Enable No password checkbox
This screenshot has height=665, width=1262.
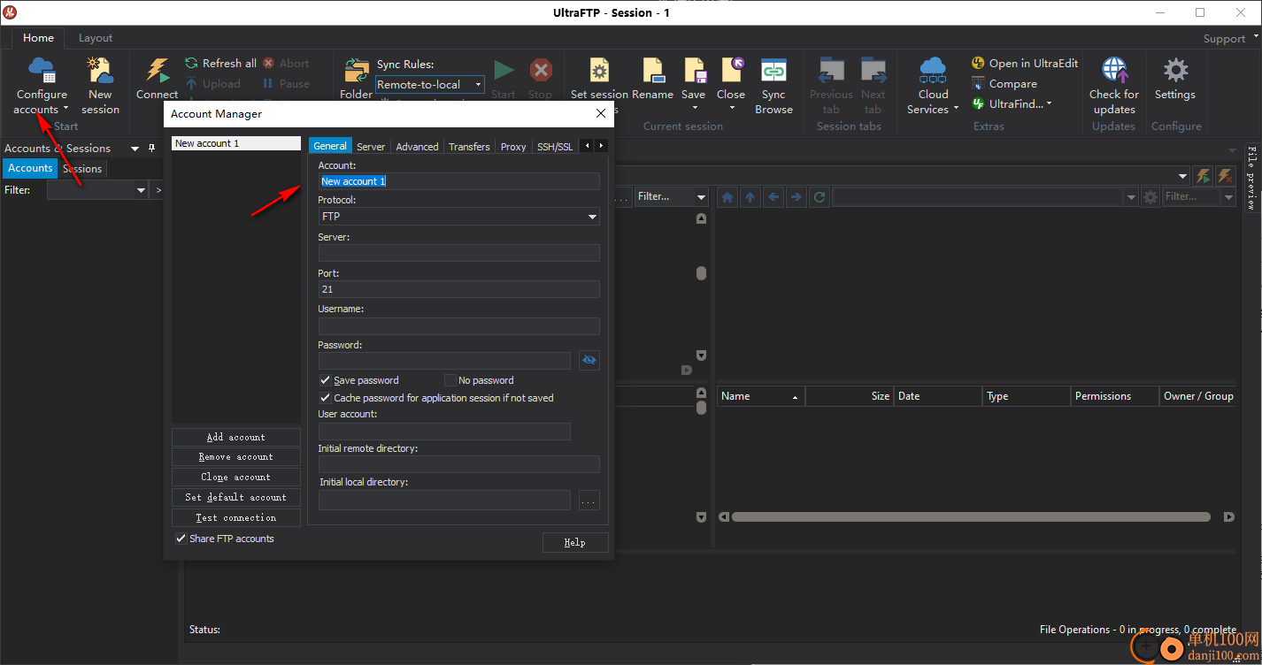(450, 380)
